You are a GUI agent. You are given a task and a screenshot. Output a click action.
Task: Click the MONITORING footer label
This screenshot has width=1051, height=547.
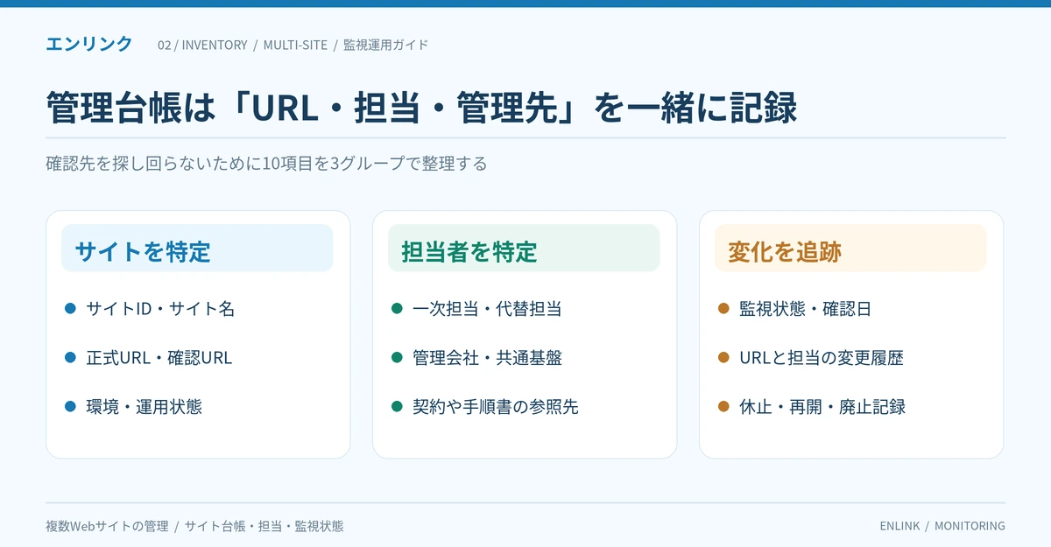[x=970, y=526]
